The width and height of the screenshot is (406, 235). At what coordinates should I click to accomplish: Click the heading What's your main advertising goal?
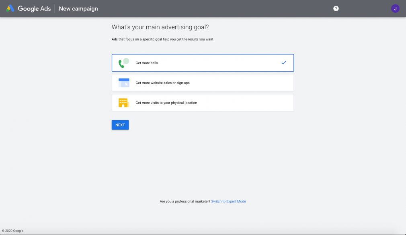coord(160,27)
